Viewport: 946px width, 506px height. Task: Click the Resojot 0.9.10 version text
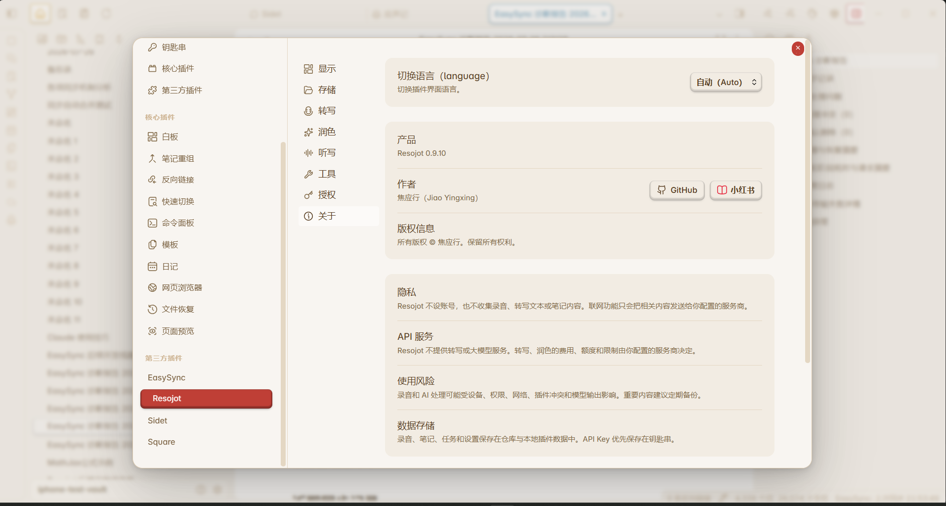click(x=422, y=153)
